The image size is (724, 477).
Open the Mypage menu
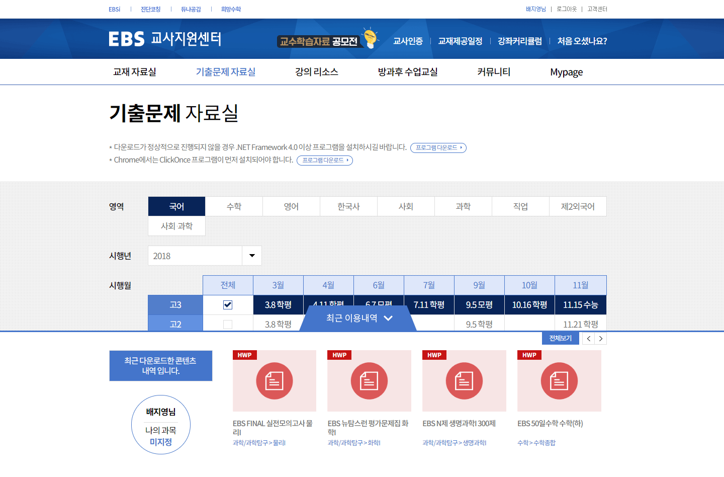click(x=567, y=72)
